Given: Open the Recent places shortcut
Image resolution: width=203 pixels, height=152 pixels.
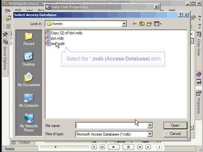Looking at the screenshot, I should click(x=29, y=39).
